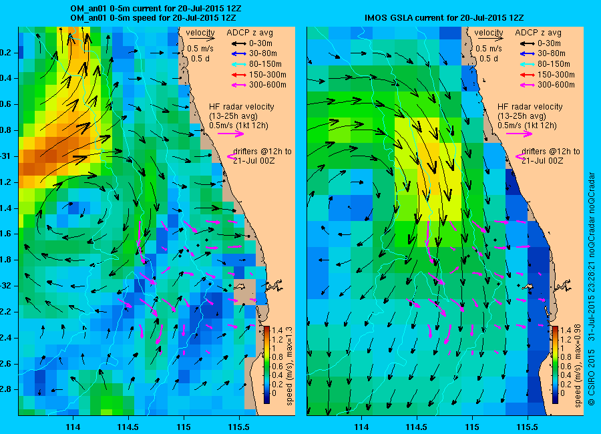Screen dimensions: 601x434
Task: Click longitude label '115' under OM_an01 panel
Action: (x=184, y=427)
